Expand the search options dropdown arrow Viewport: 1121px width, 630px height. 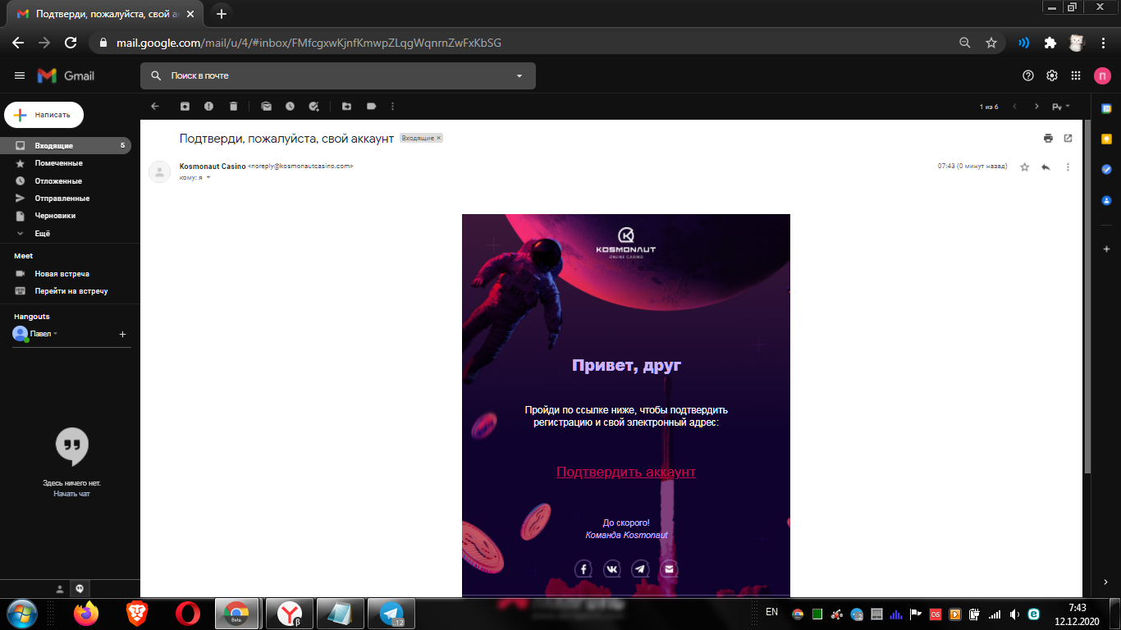[519, 75]
